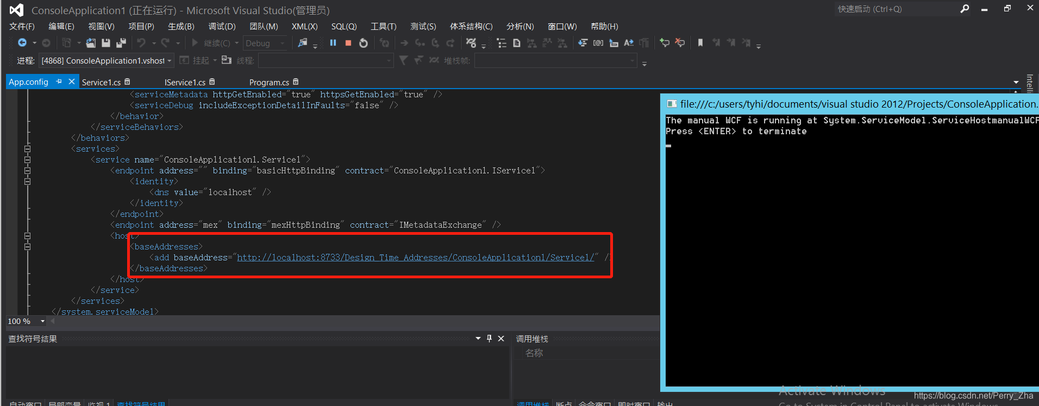Click the Decrease Indent icon
Viewport: 1039px width, 406px height.
pyautogui.click(x=583, y=43)
